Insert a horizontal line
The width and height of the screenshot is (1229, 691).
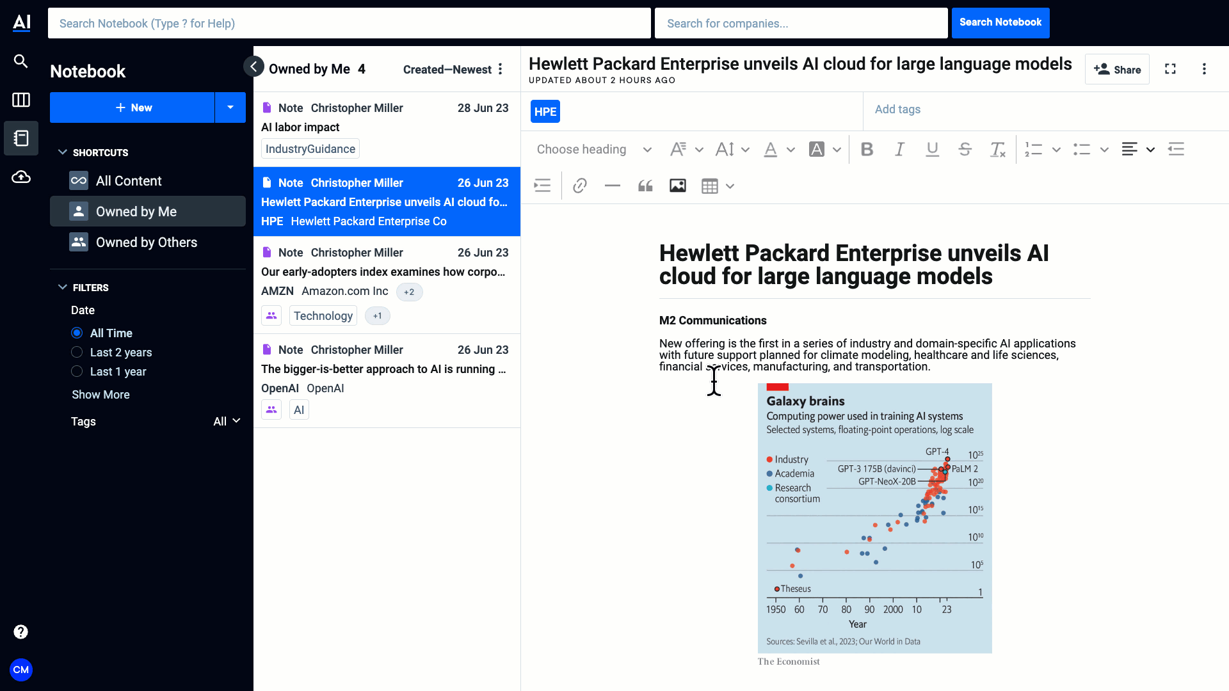(613, 186)
